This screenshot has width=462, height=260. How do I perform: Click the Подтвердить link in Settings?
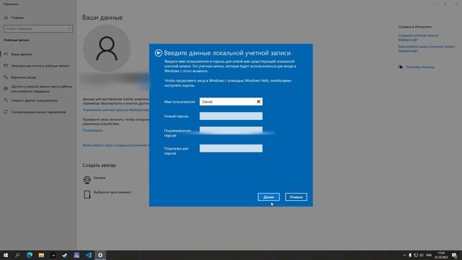click(93, 130)
